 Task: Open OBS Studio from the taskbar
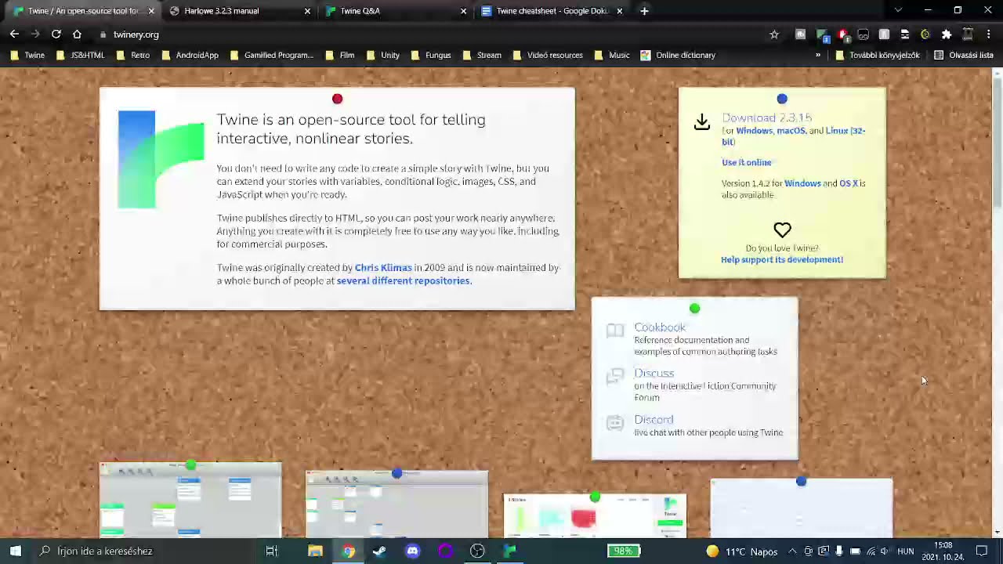(477, 551)
